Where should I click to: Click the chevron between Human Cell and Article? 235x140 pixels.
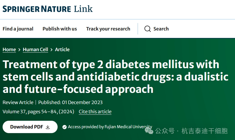[x=52, y=50]
